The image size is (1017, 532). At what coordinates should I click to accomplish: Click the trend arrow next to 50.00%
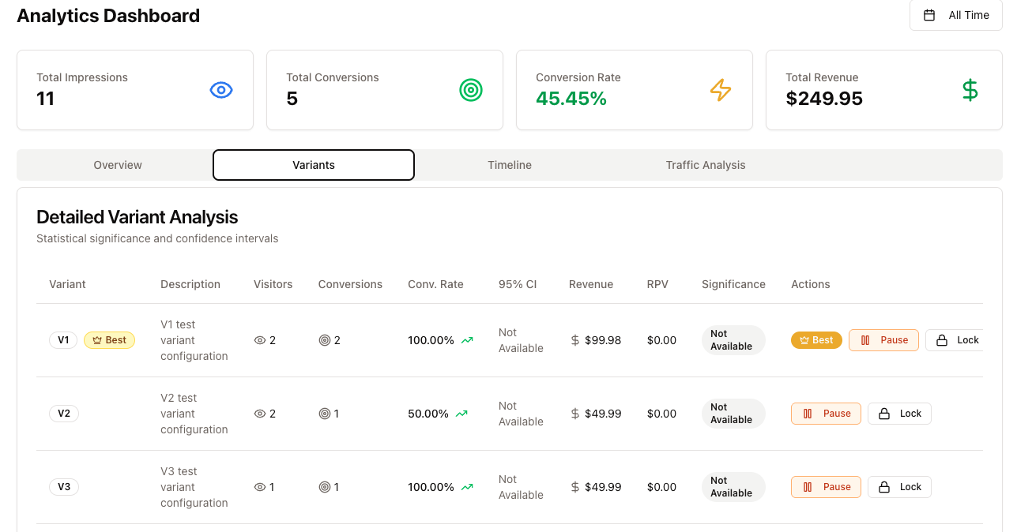461,414
